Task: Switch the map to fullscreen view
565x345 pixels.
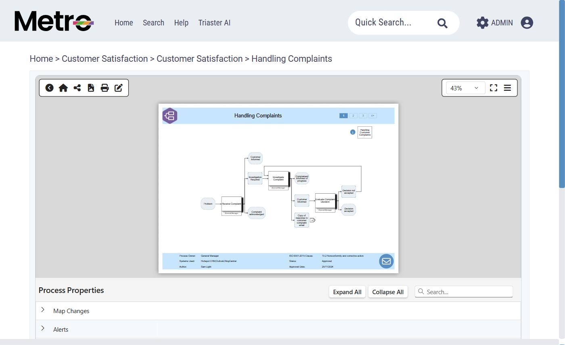Action: (494, 88)
